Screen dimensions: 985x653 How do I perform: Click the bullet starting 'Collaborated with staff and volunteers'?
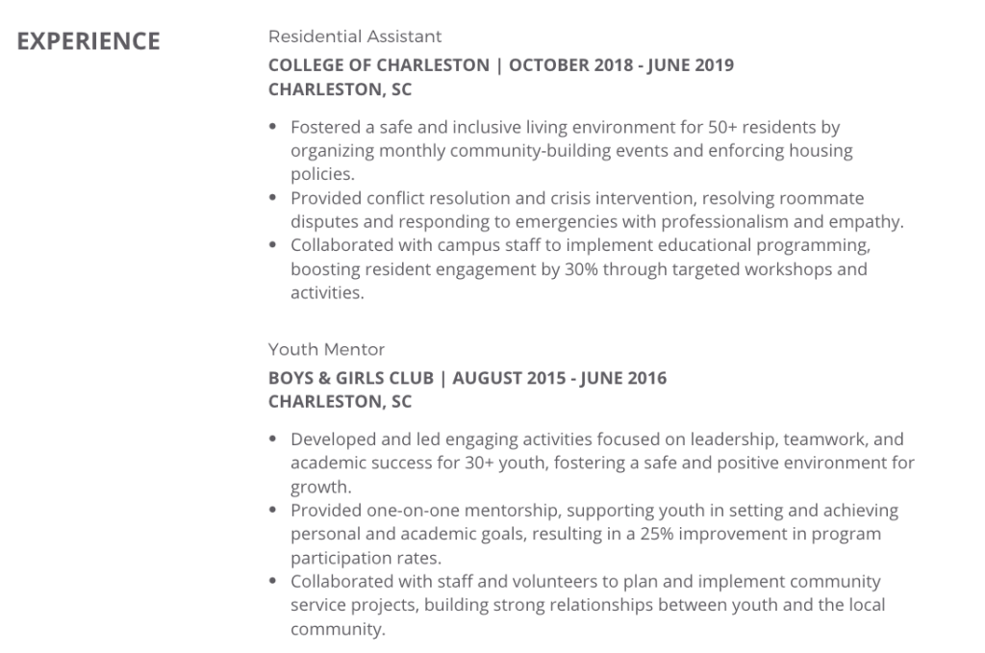pos(585,582)
